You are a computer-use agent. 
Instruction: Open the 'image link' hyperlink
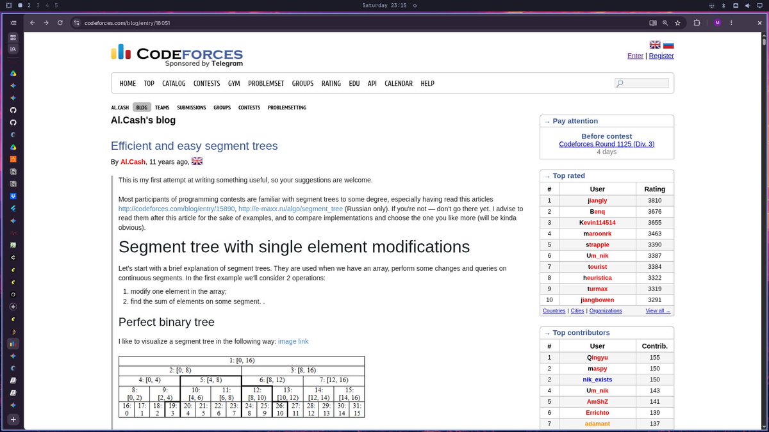click(293, 341)
